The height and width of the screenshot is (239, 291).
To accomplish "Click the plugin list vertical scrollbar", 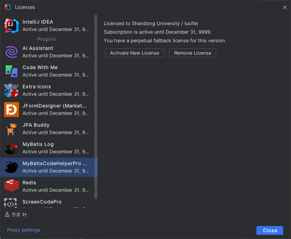I will [x=96, y=106].
